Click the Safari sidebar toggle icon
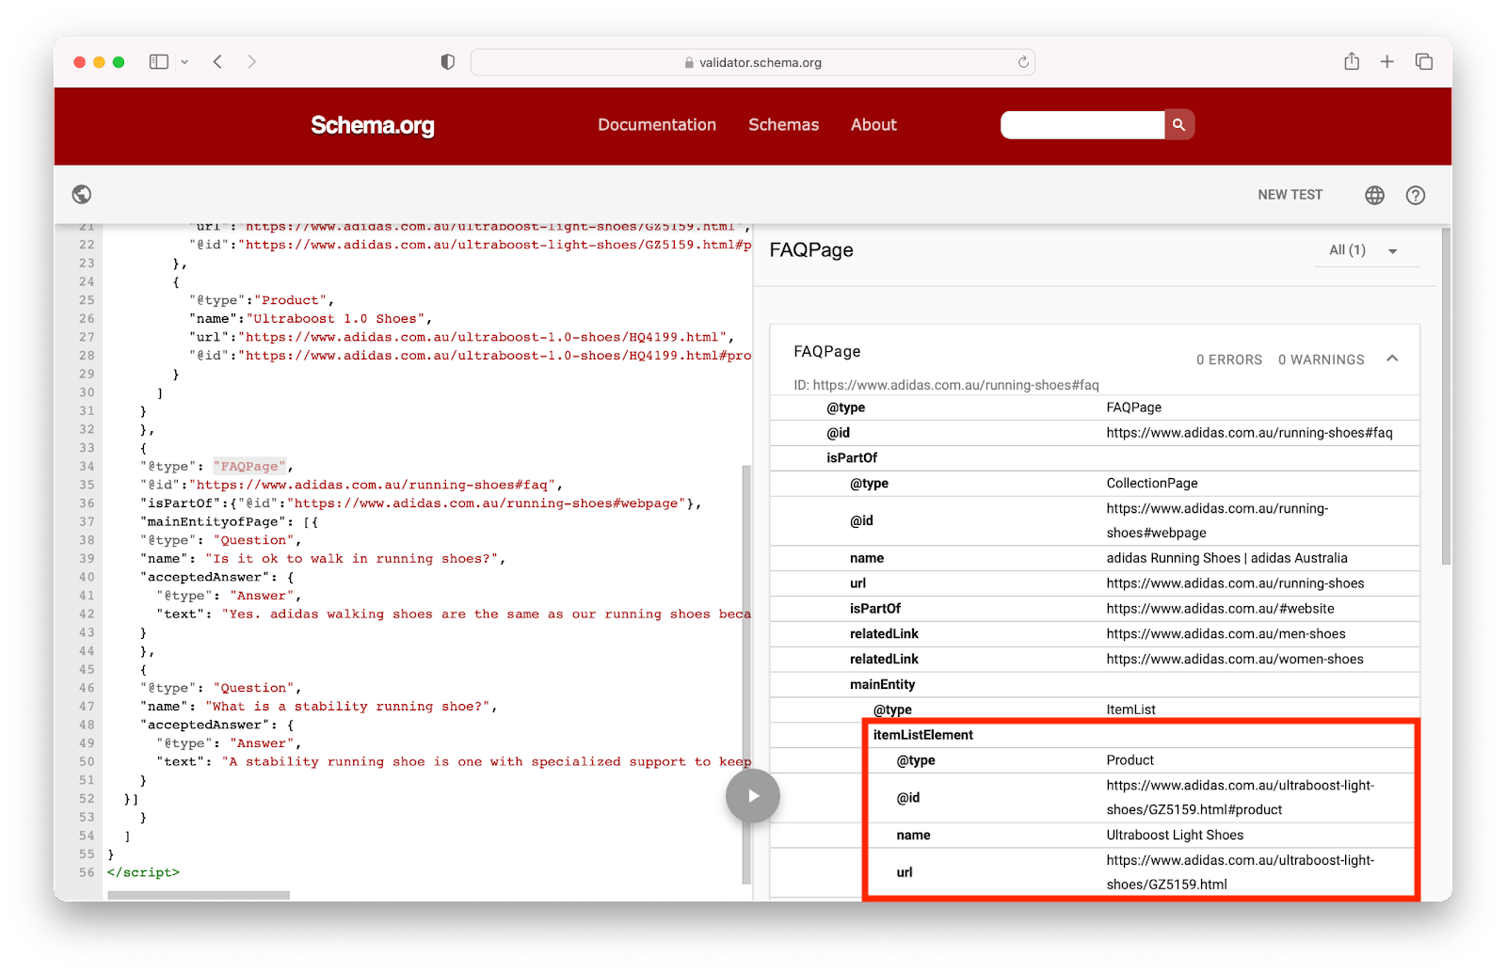This screenshot has height=973, width=1506. point(159,62)
